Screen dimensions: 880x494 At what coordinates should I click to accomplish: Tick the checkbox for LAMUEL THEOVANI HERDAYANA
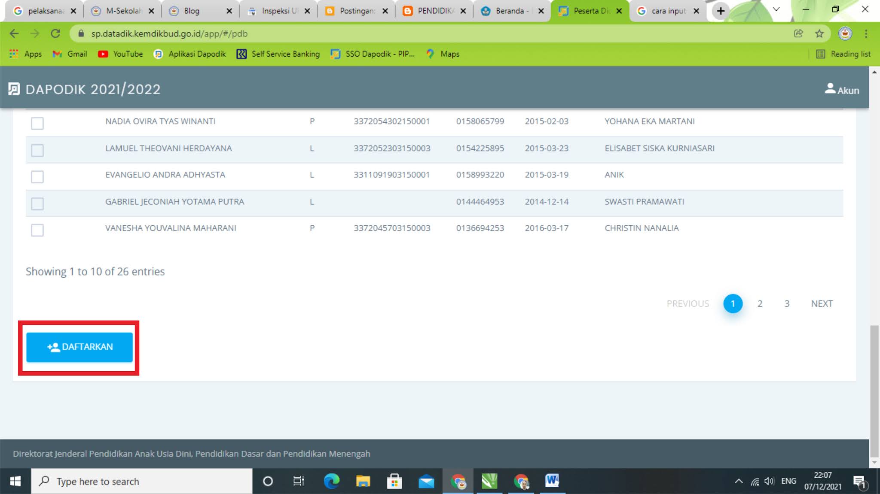(x=37, y=150)
